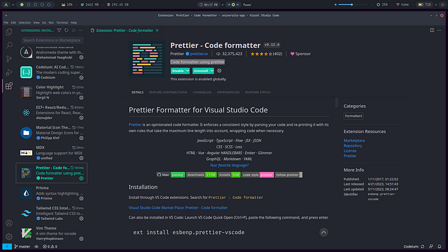The image size is (448, 252).
Task: Click the errors and warnings counter
Action: tap(50, 246)
